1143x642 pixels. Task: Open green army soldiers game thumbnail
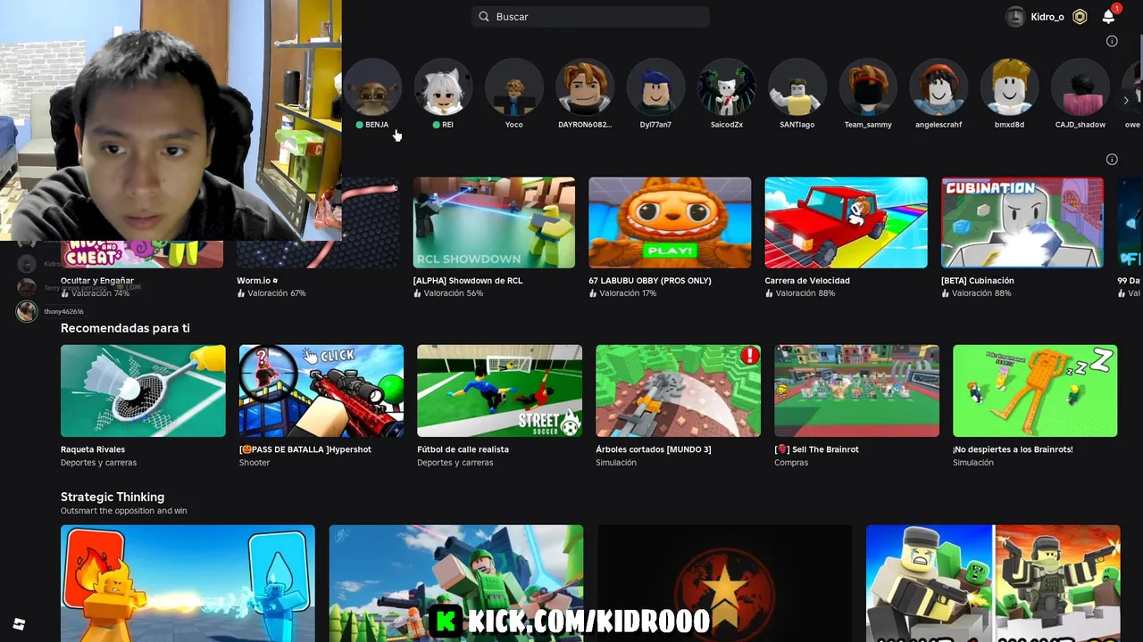456,583
